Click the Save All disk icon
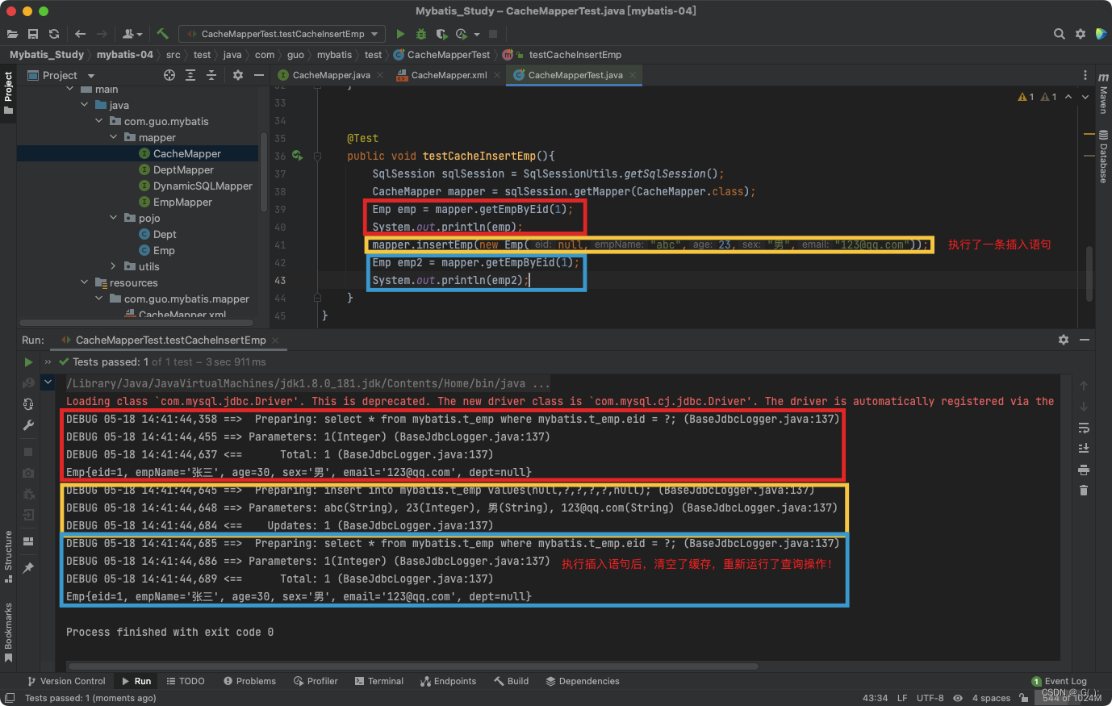This screenshot has width=1112, height=706. pos(33,34)
